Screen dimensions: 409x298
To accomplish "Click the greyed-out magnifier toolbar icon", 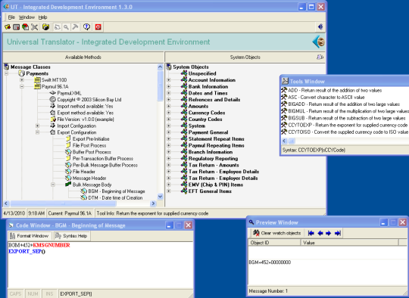I will coord(66,26).
